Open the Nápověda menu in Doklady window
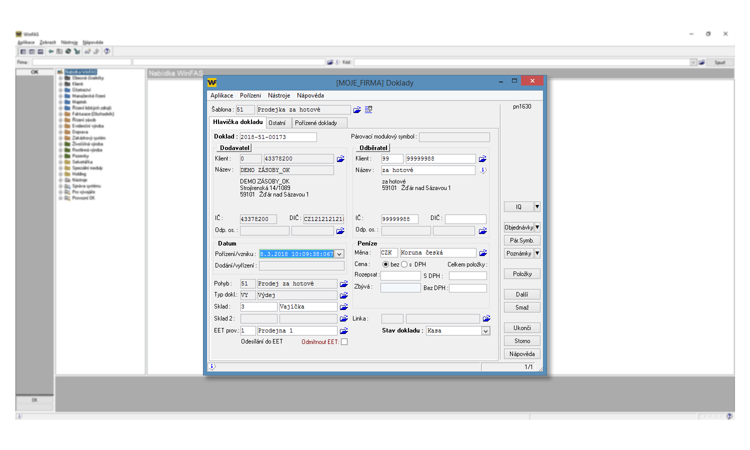This screenshot has height=450, width=750. [310, 95]
